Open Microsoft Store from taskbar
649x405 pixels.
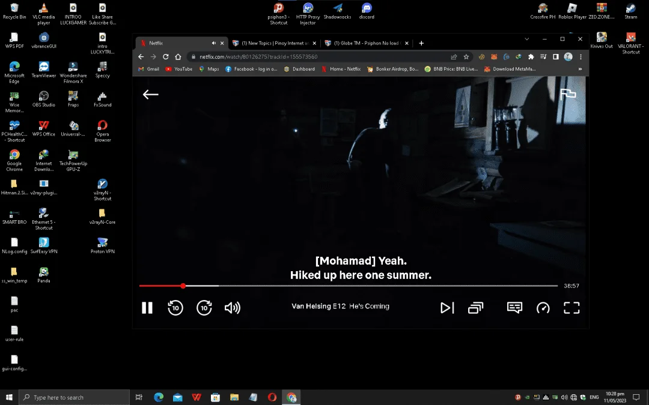pyautogui.click(x=215, y=397)
